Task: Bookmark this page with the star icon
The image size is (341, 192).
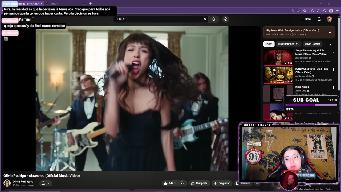Action: [x=298, y=11]
